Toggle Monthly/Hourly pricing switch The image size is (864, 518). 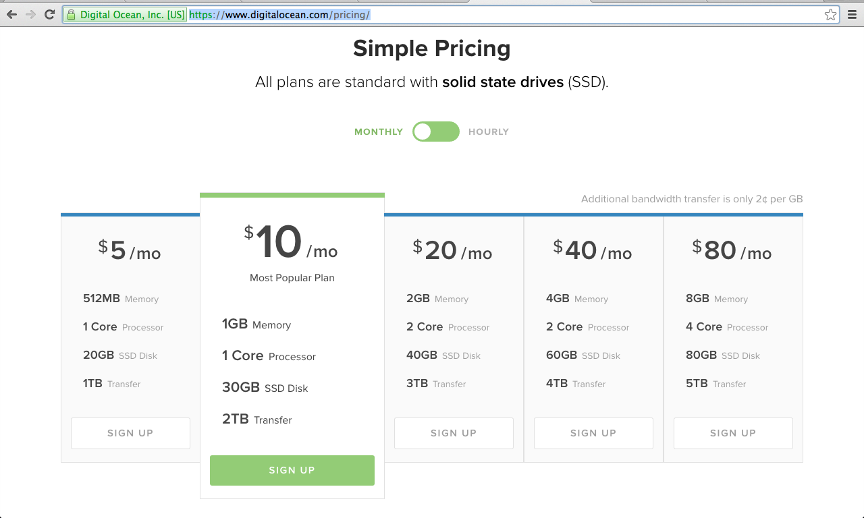[x=436, y=132]
